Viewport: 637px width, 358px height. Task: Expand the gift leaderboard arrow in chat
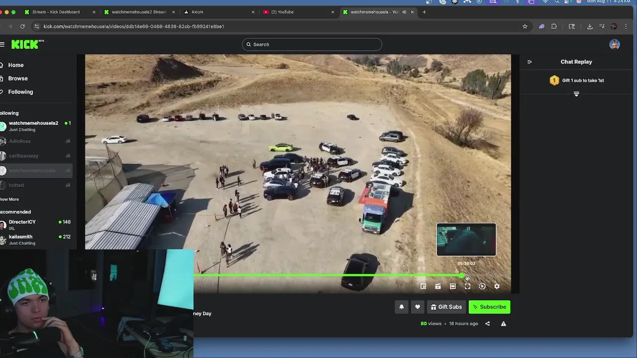[x=576, y=94]
